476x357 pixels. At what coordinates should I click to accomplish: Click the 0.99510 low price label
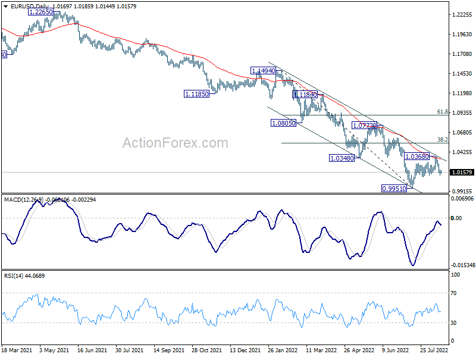(393, 188)
